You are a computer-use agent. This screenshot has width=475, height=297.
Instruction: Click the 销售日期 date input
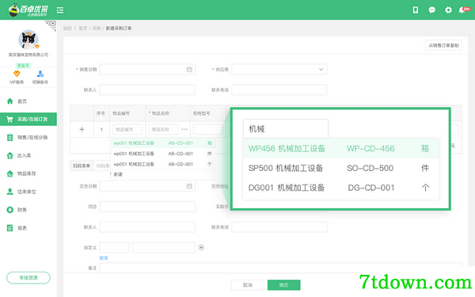point(147,70)
